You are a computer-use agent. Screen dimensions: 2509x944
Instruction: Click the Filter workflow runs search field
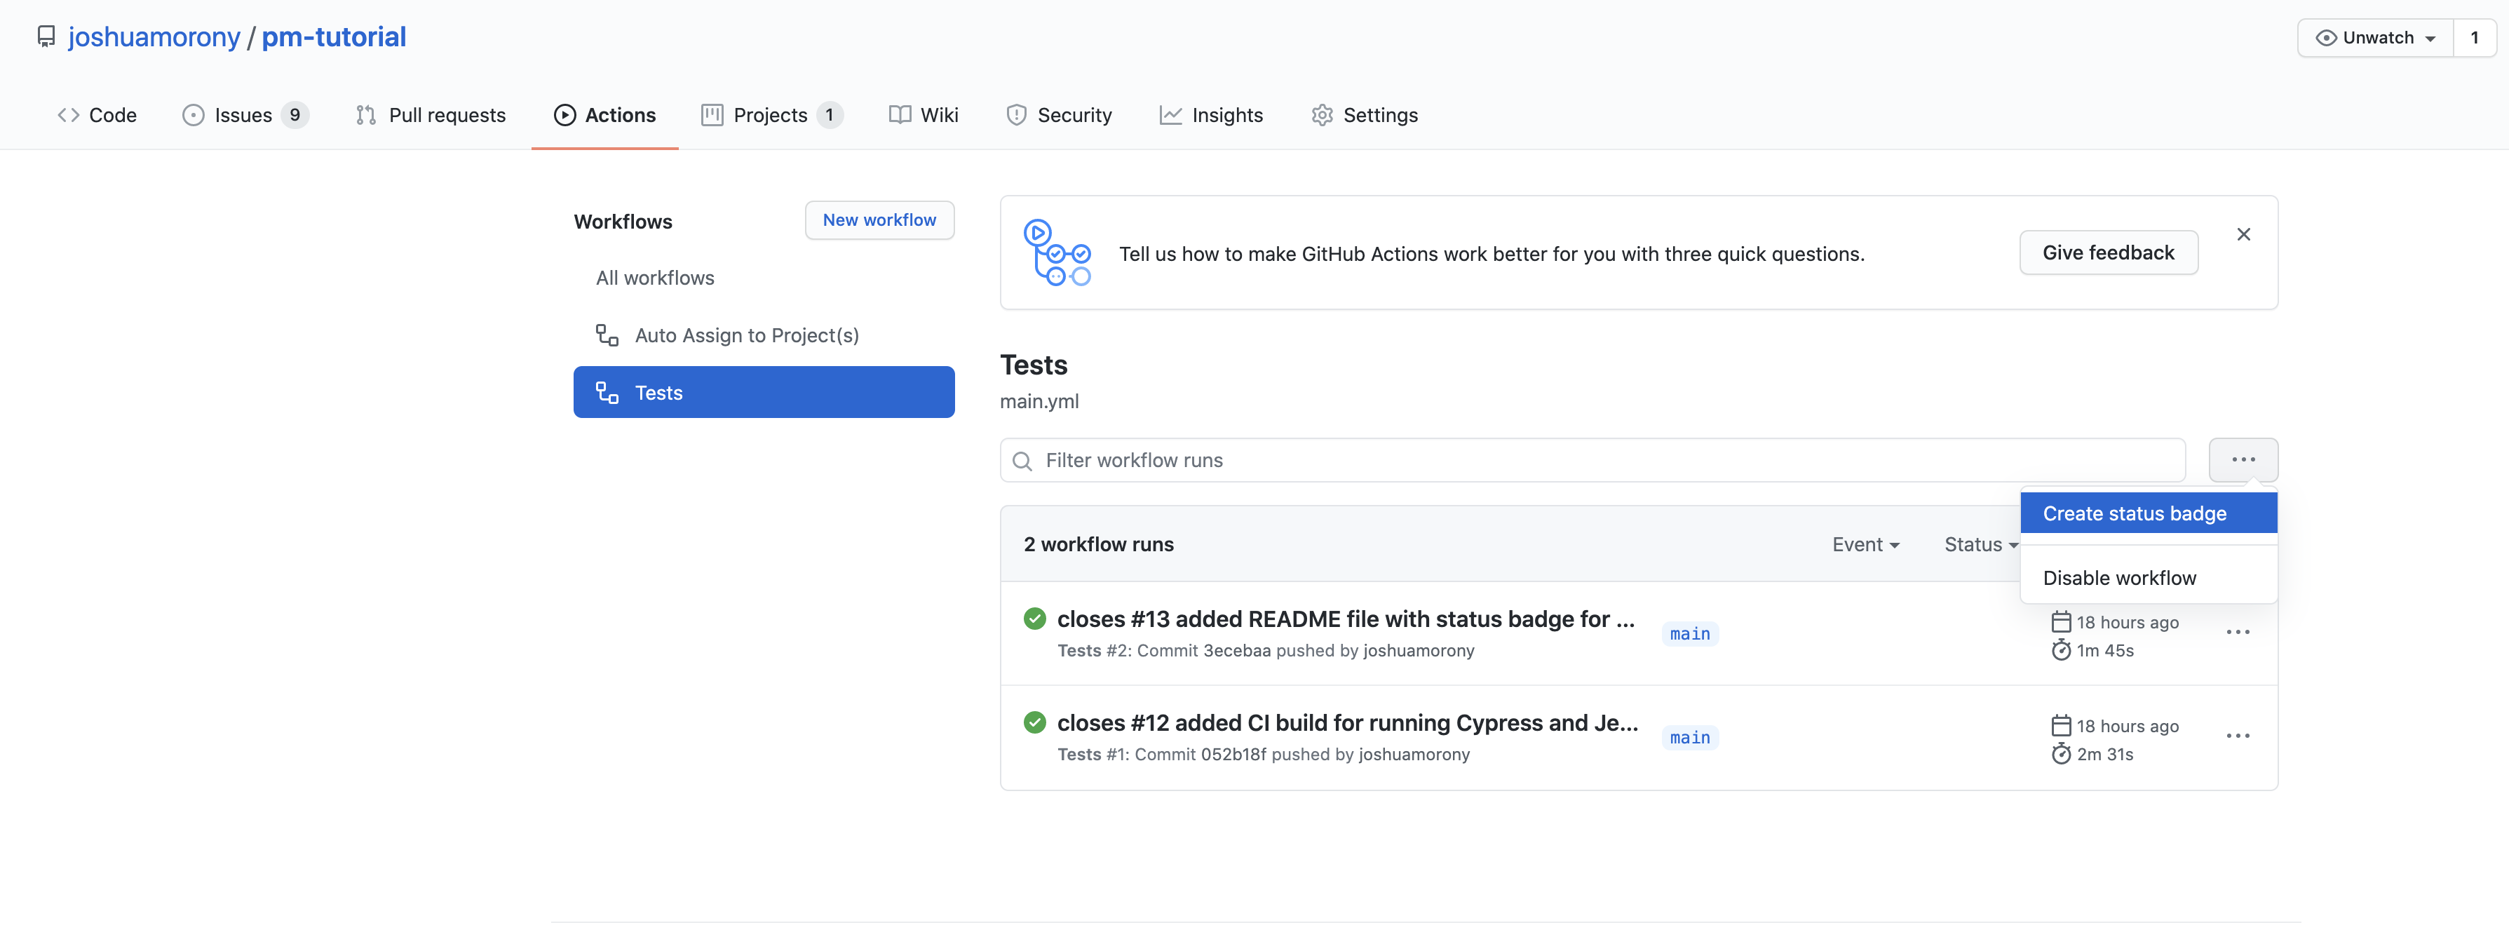pos(1592,460)
